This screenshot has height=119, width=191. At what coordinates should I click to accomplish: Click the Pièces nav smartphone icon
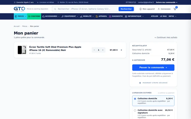coord(16,16)
